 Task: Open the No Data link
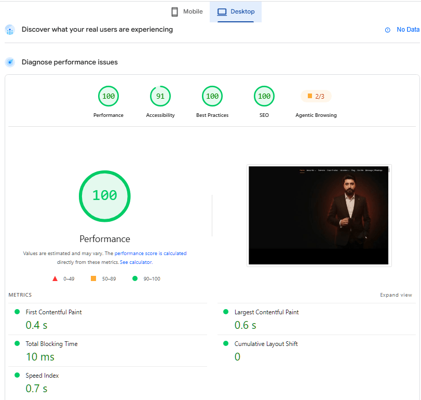pyautogui.click(x=408, y=30)
